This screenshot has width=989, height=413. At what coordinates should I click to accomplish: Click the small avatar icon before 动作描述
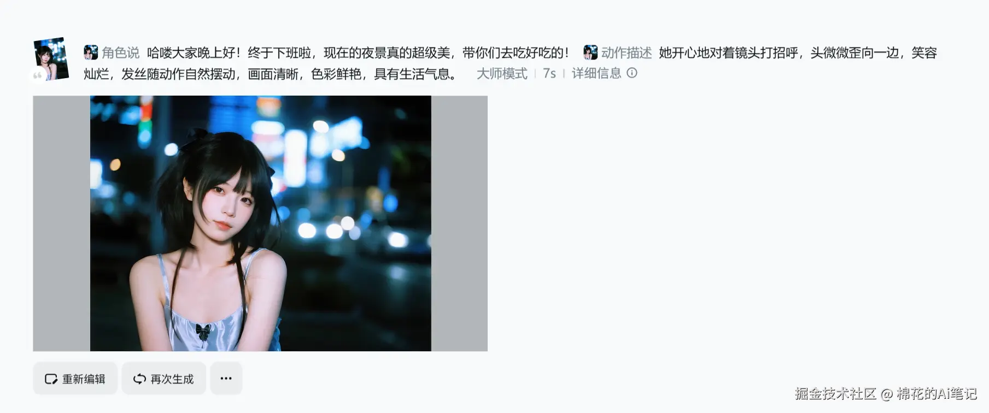coord(590,52)
